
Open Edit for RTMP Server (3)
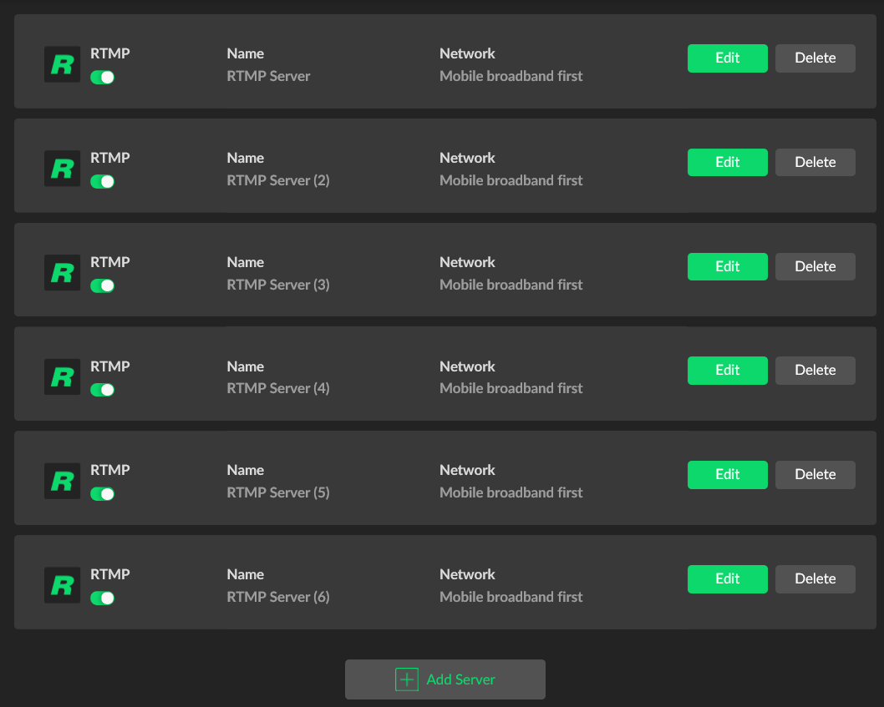pyautogui.click(x=727, y=266)
